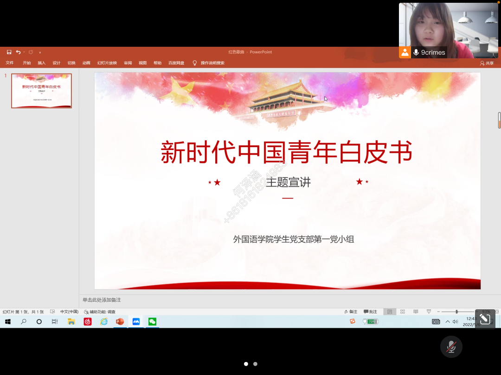Select the 帮助 ribbon tab
This screenshot has height=375, width=501.
tap(158, 63)
